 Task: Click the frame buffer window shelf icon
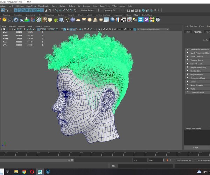click(129, 20)
